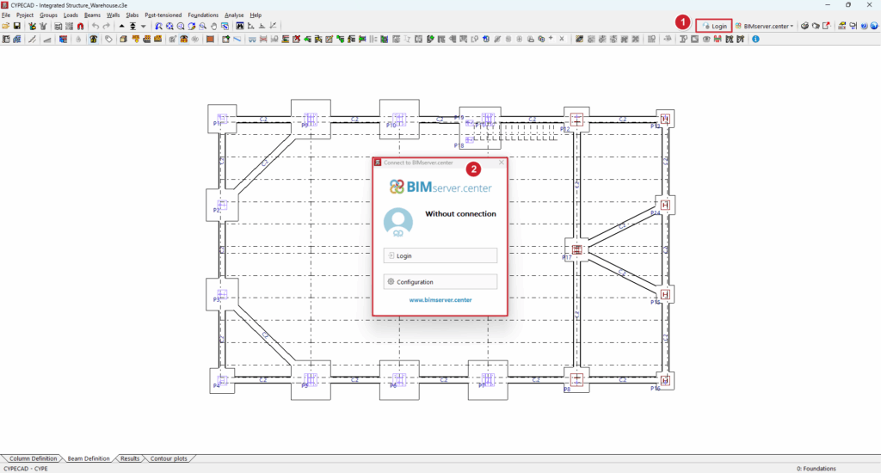Switch to the Column Definition tab
The height and width of the screenshot is (473, 881).
[32, 458]
